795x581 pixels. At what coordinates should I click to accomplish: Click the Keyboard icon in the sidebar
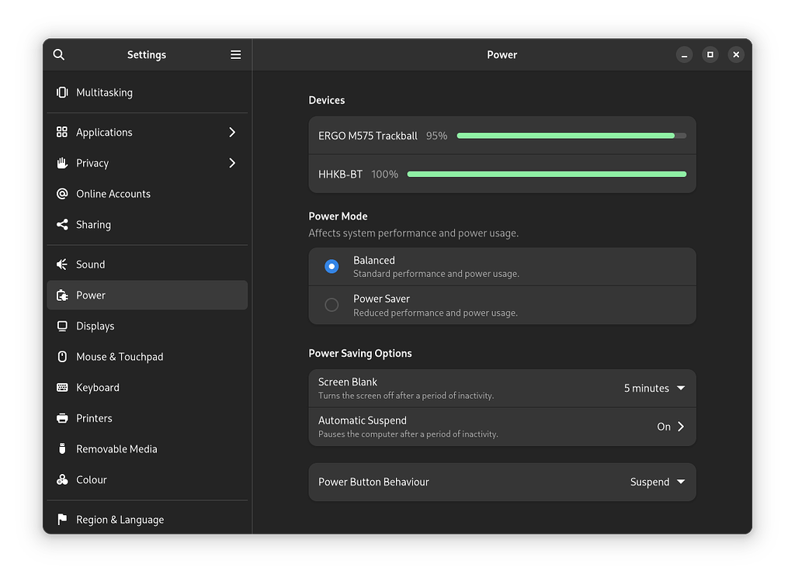point(62,387)
